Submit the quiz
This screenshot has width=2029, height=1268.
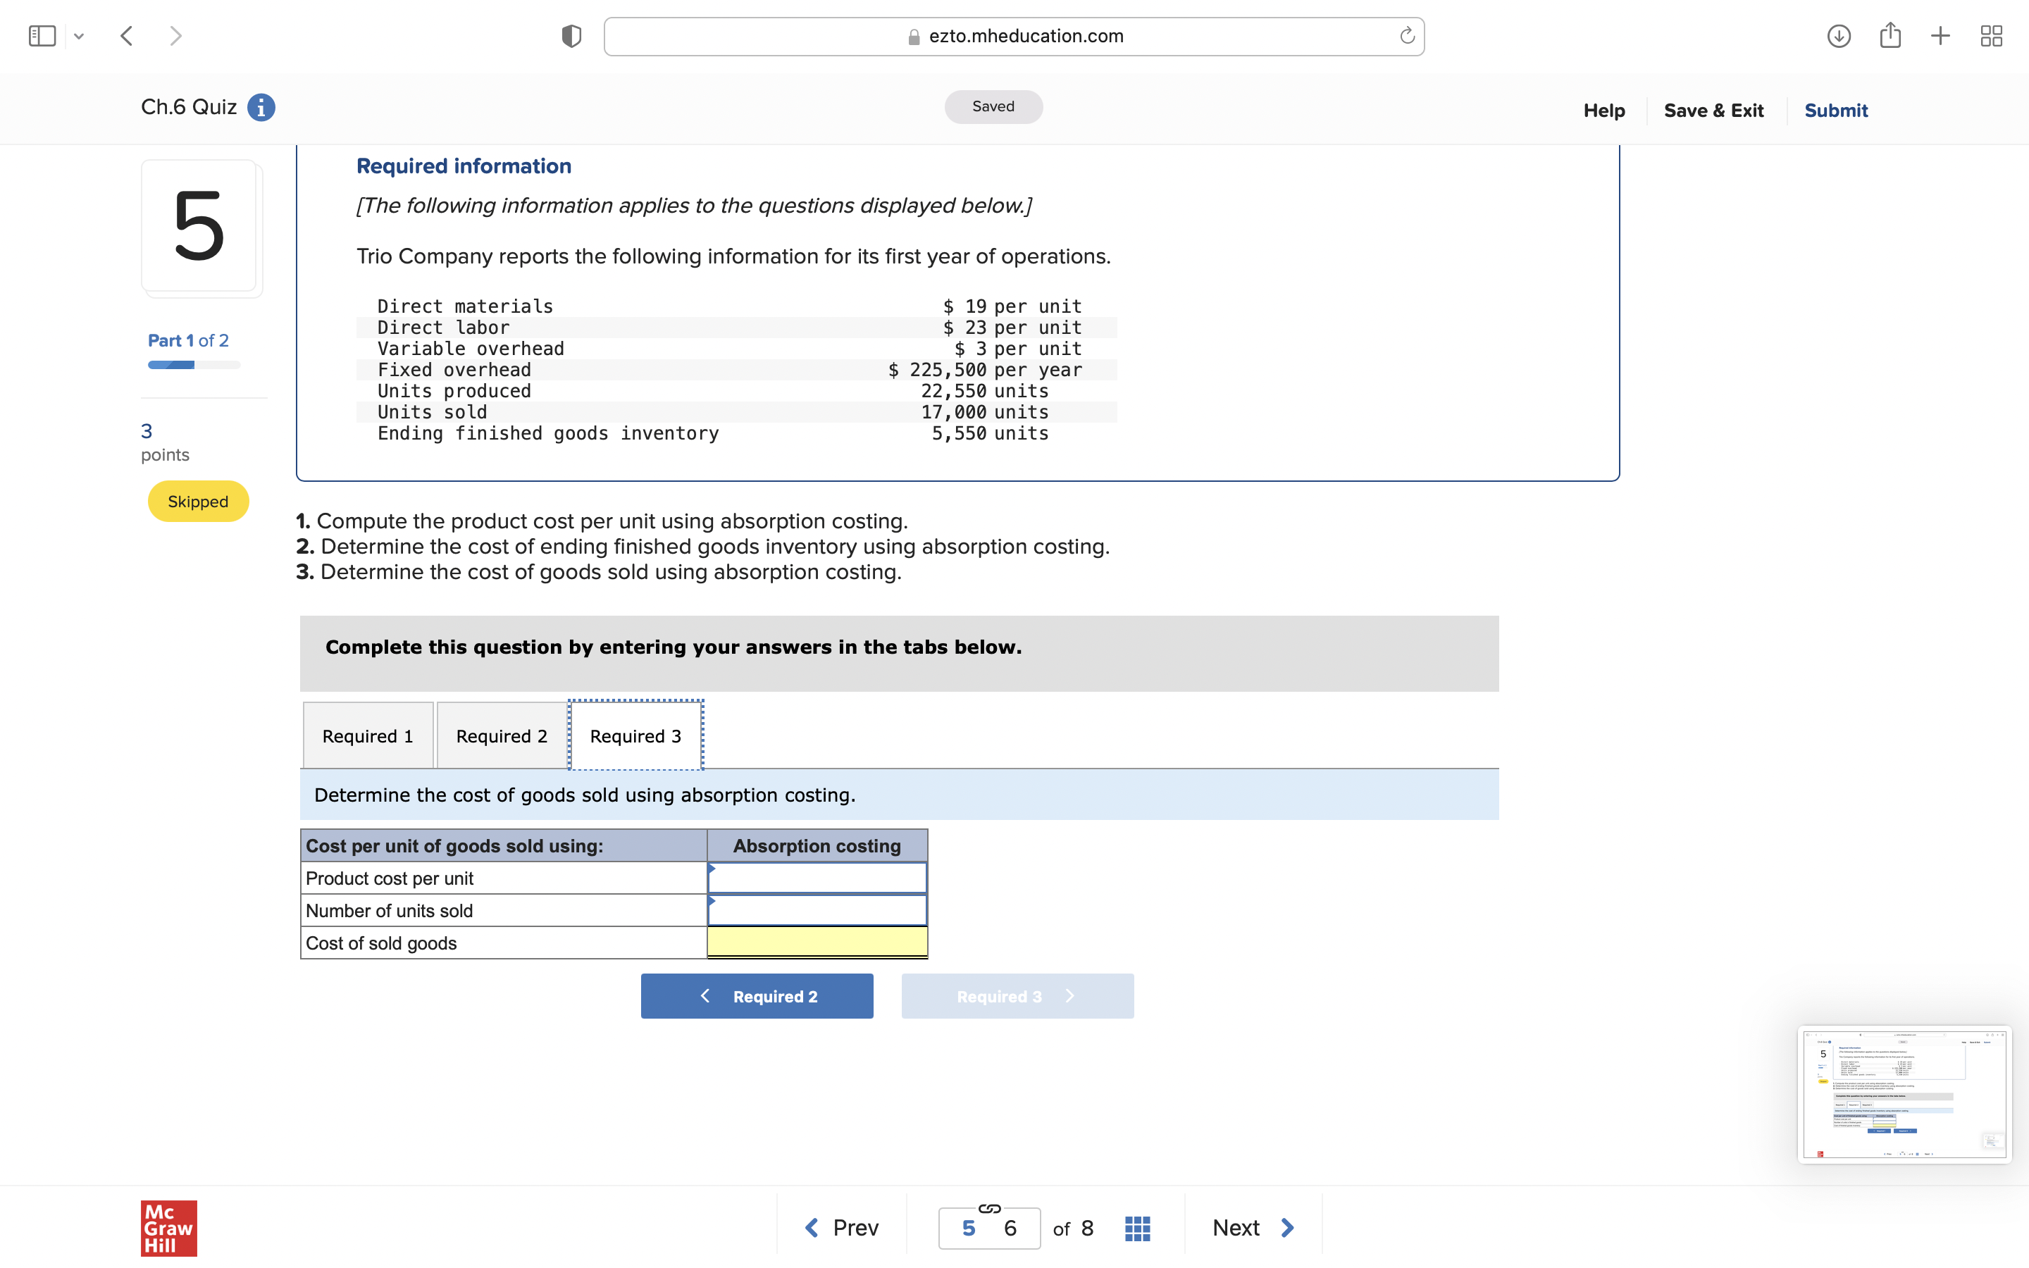pos(1835,110)
